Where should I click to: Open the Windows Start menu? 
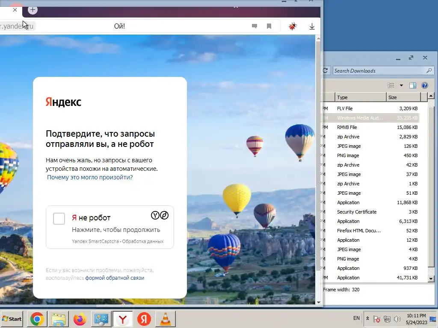coord(12,319)
